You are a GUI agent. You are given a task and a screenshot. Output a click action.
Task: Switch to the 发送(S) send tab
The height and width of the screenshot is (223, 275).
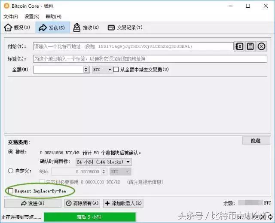52,27
